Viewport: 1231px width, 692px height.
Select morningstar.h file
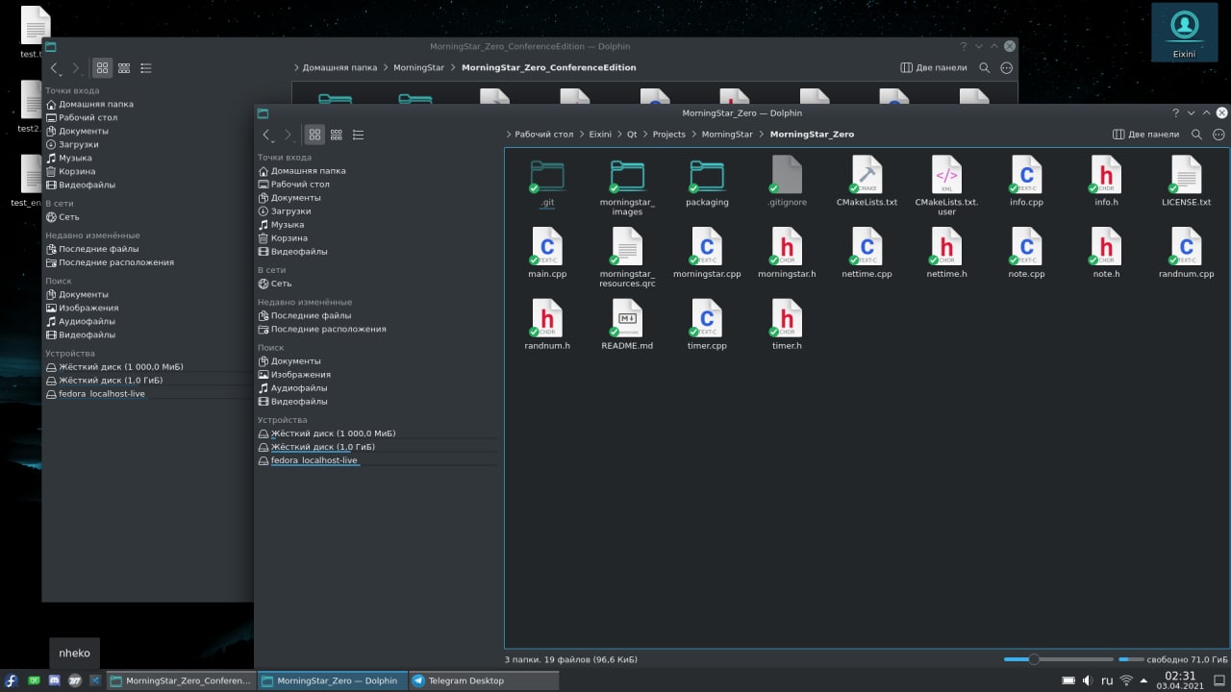787,254
